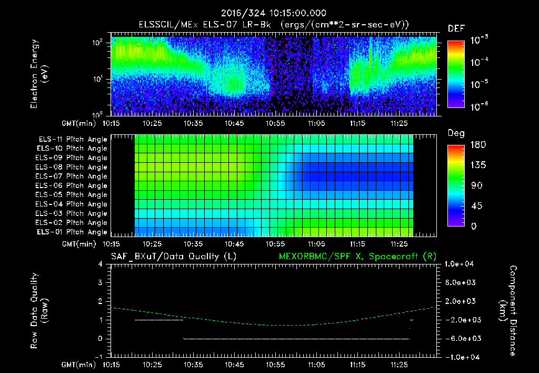Click the 90 tick on Deg colorbar
539x373 pixels.
(x=476, y=185)
